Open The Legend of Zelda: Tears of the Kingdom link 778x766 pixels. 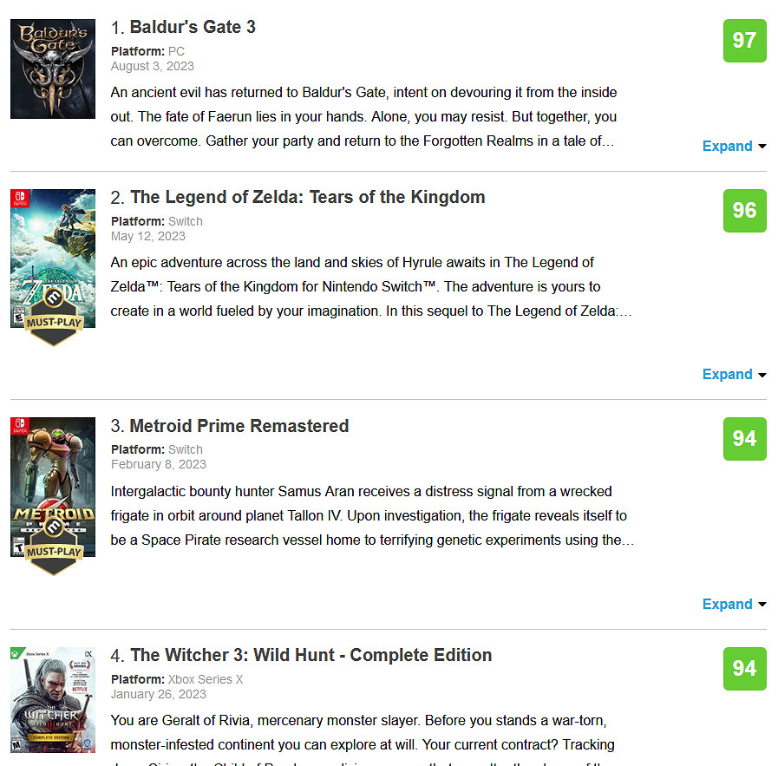coord(308,197)
